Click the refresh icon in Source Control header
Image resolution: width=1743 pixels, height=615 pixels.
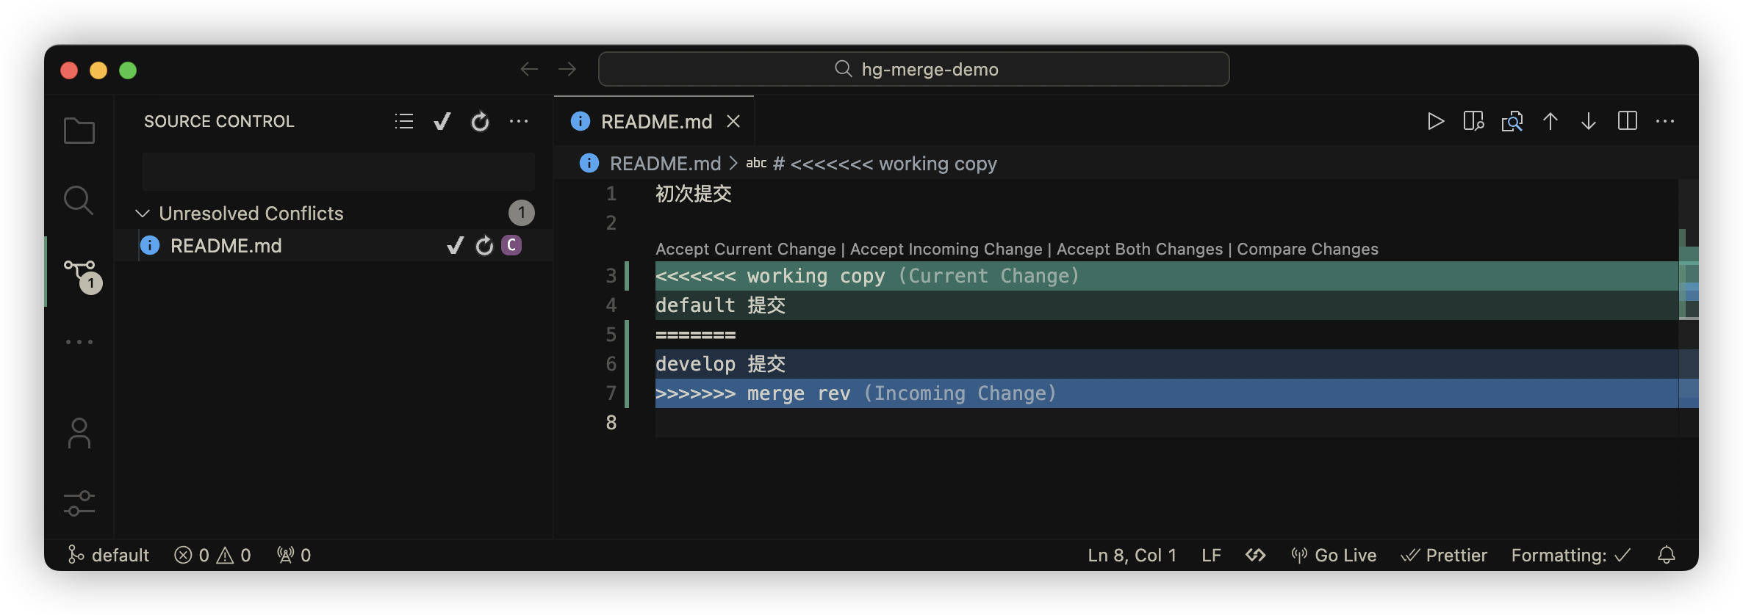click(480, 122)
